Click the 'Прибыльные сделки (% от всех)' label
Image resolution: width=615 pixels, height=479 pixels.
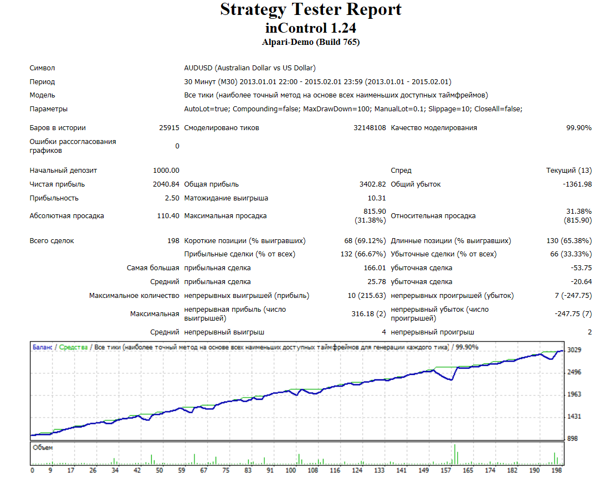(x=240, y=254)
